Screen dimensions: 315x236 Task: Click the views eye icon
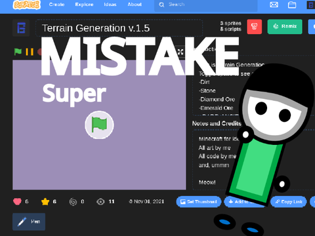coord(100,202)
